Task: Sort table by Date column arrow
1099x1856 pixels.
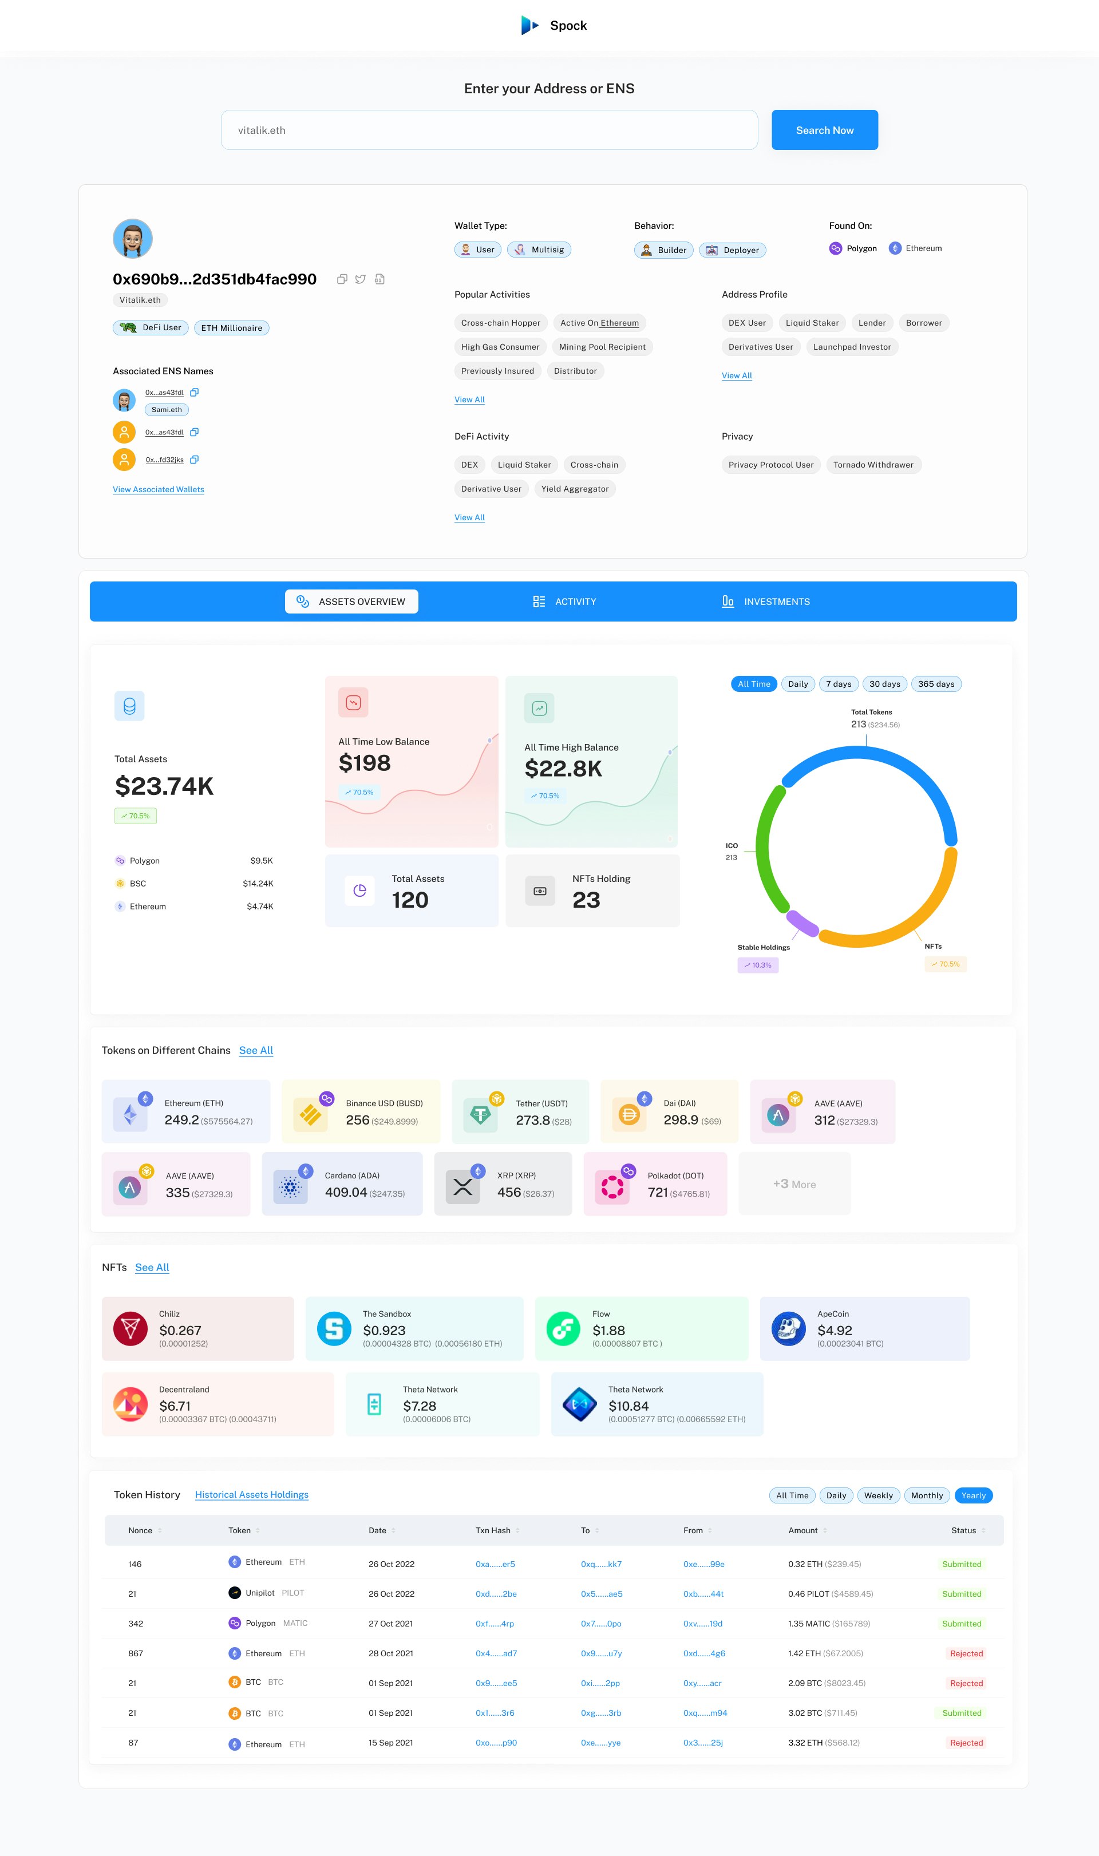Action: click(393, 1531)
